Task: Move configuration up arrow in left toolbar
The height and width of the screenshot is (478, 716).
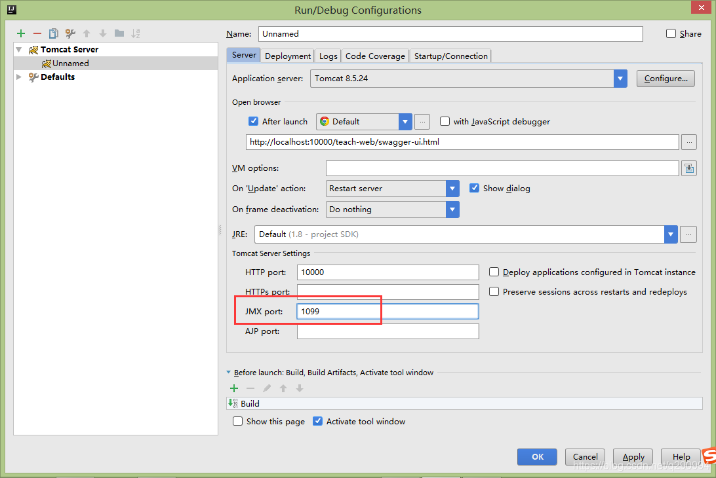Action: click(87, 33)
